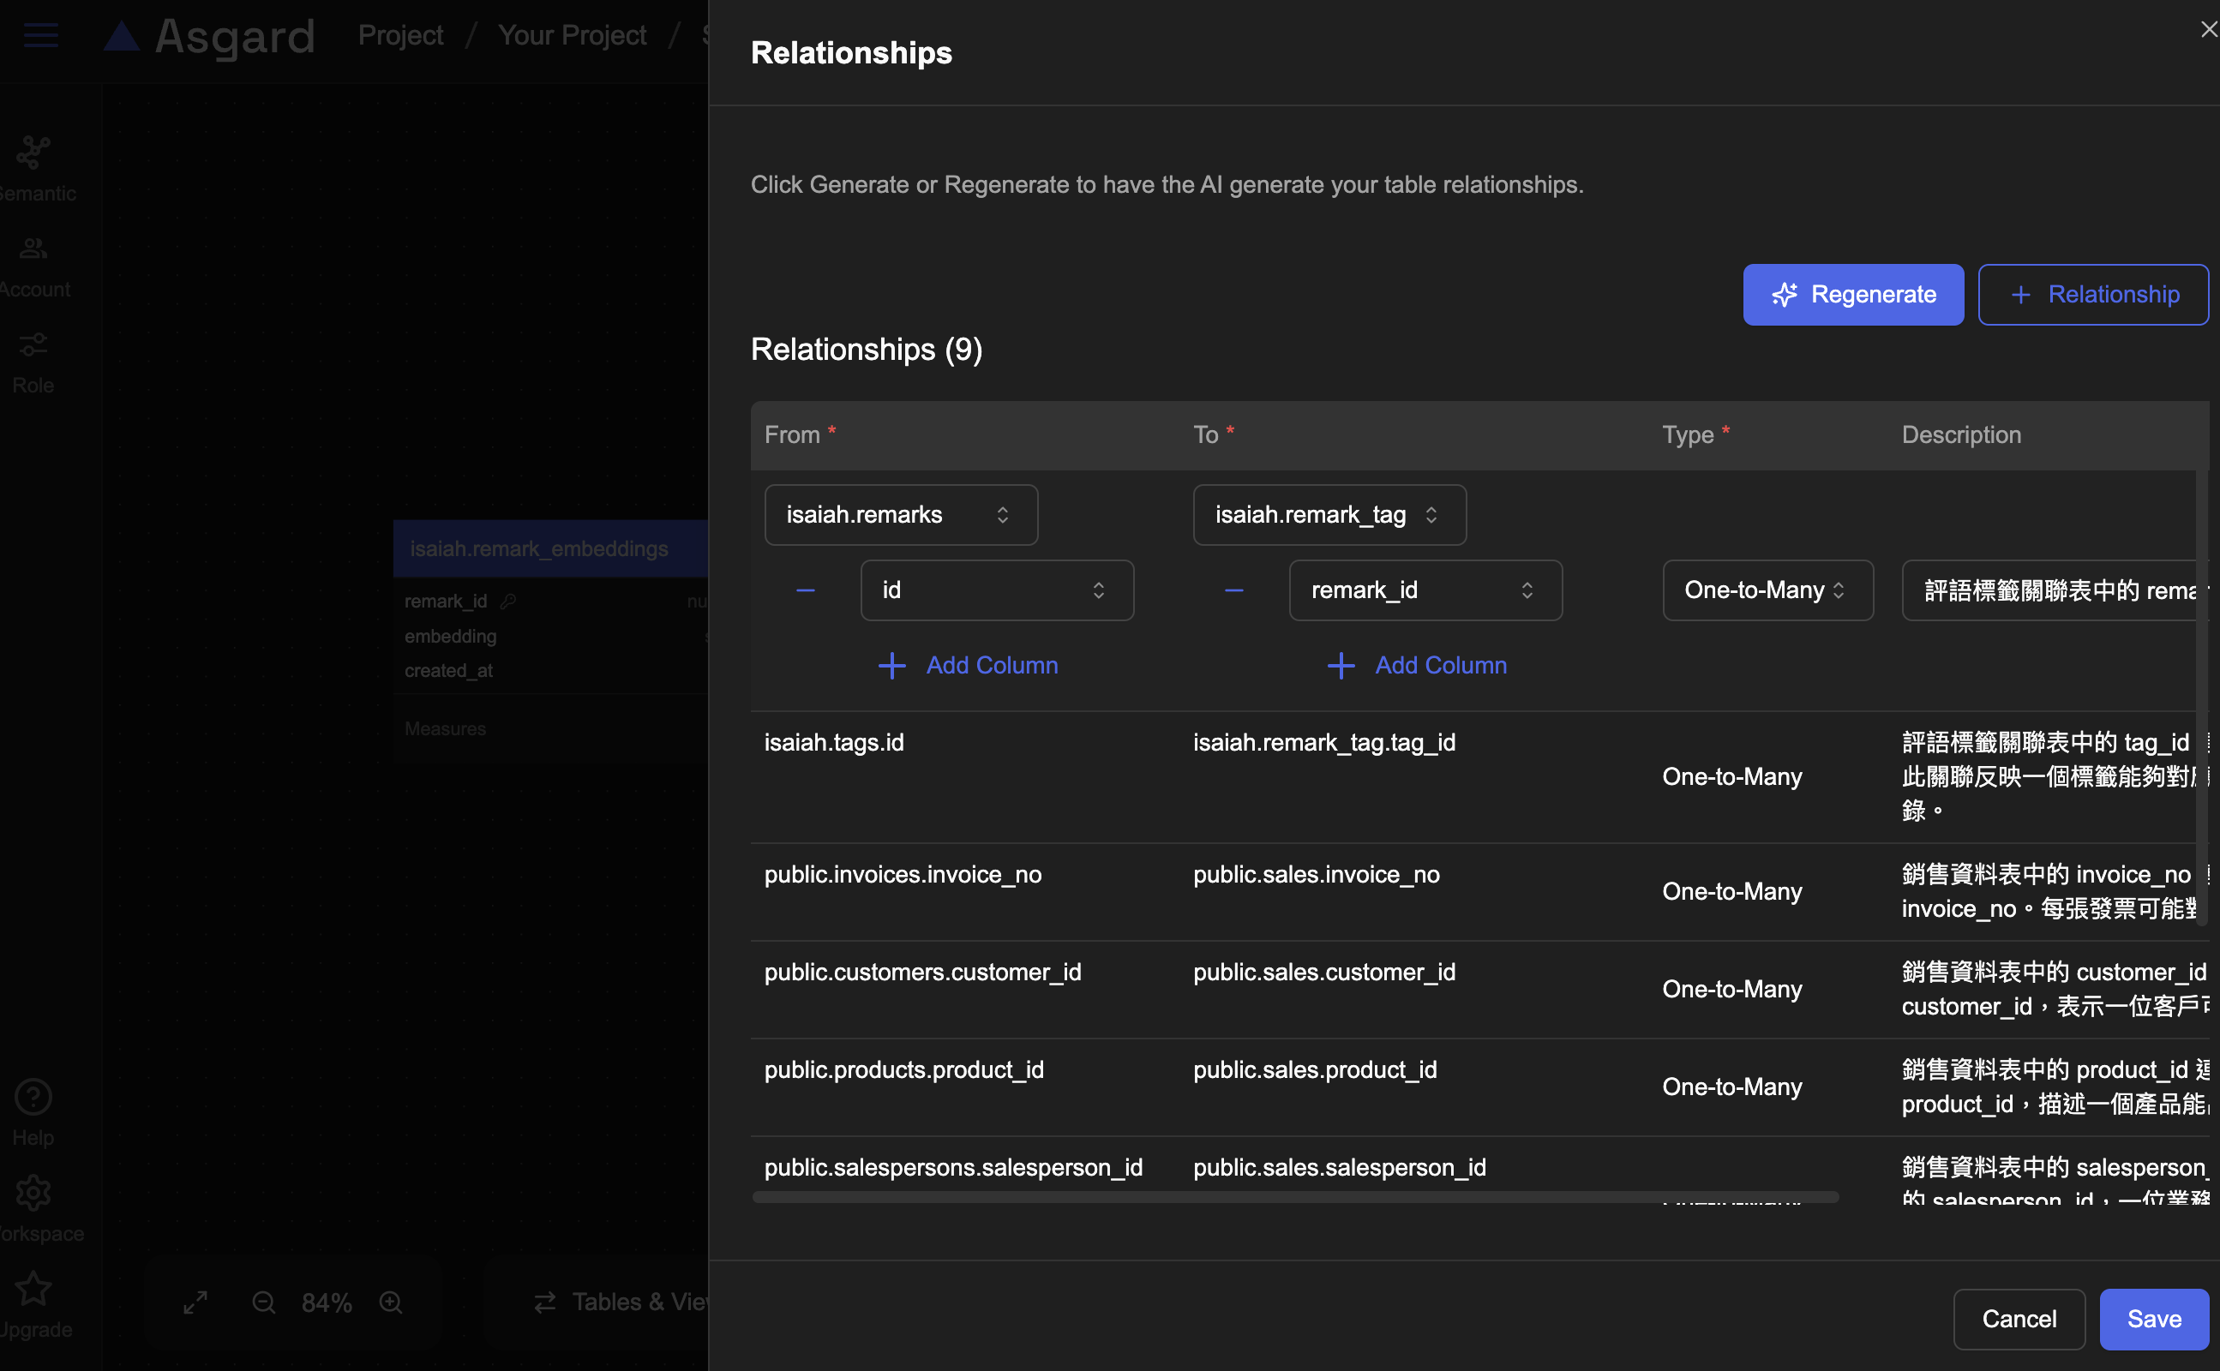Expand the id column selector
The image size is (2220, 1371).
(x=996, y=590)
